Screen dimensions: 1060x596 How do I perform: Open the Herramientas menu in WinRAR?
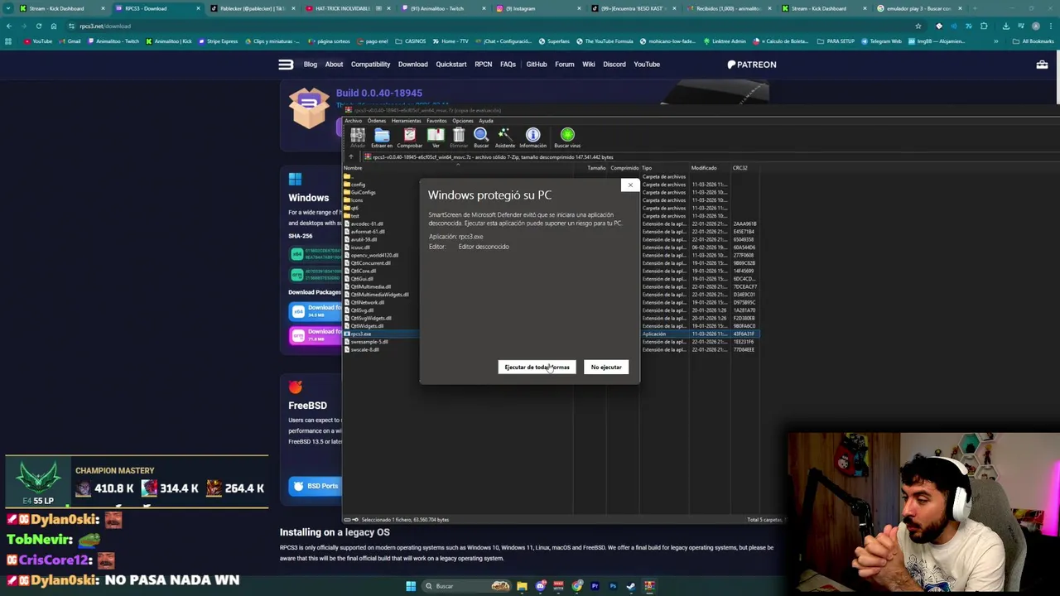pyautogui.click(x=406, y=121)
